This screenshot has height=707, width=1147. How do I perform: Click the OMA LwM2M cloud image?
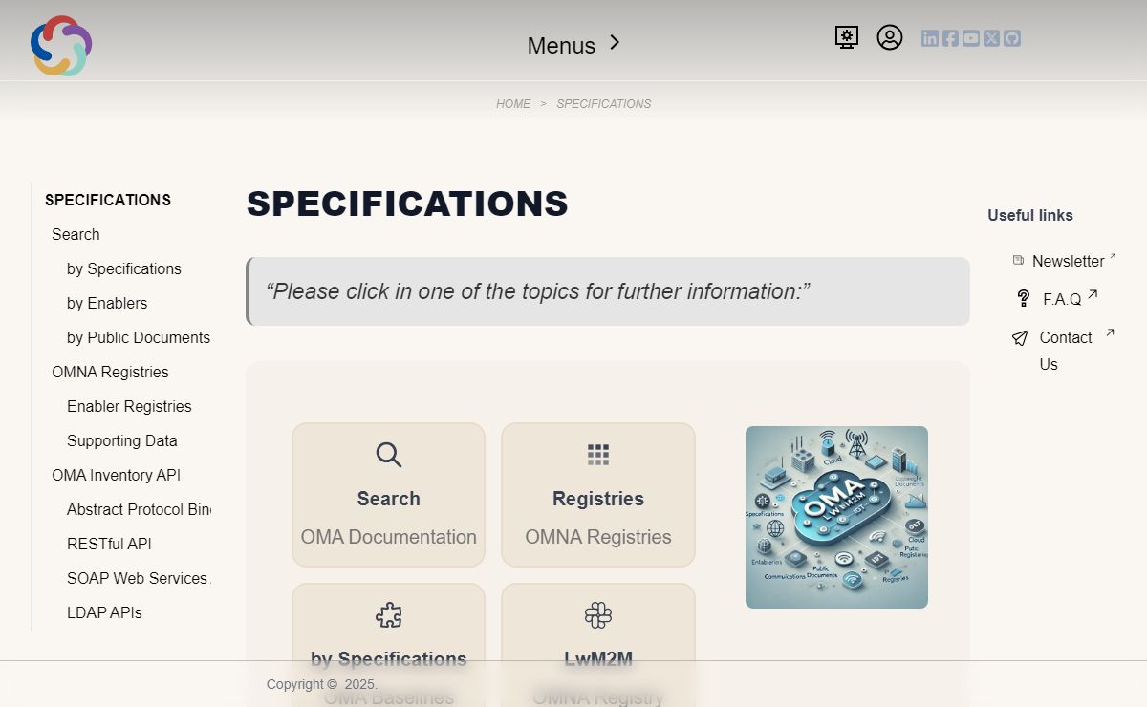(x=836, y=517)
